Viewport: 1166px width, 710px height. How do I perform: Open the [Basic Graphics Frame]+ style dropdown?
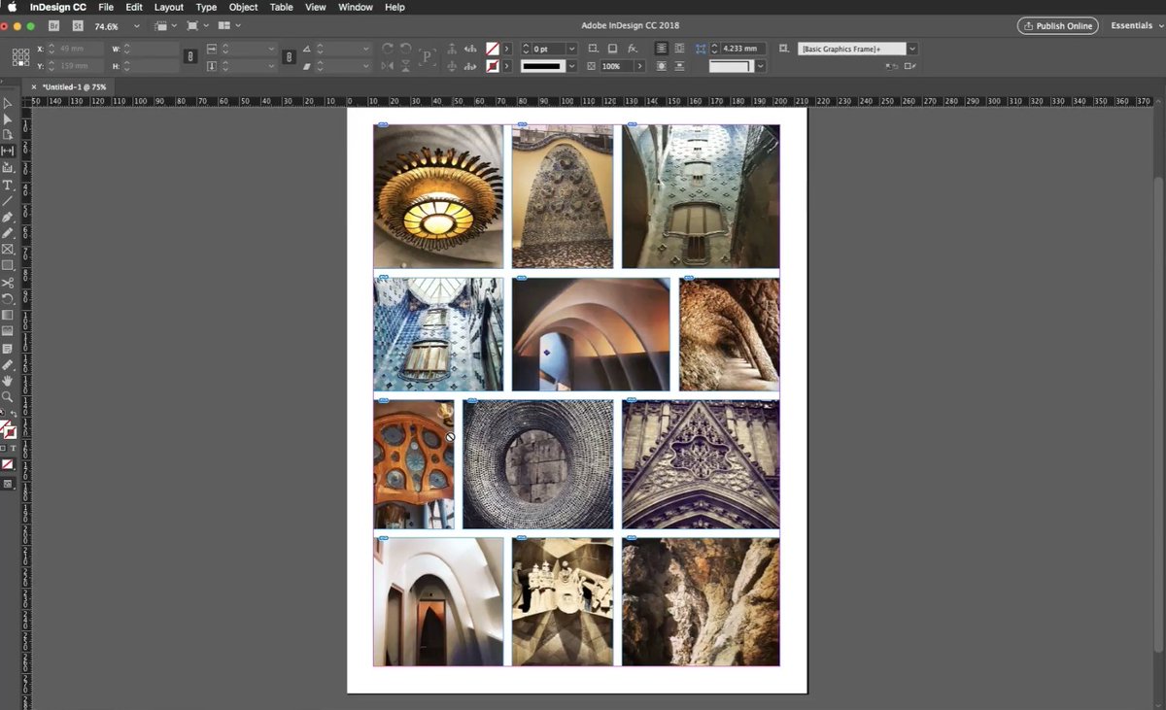click(911, 48)
